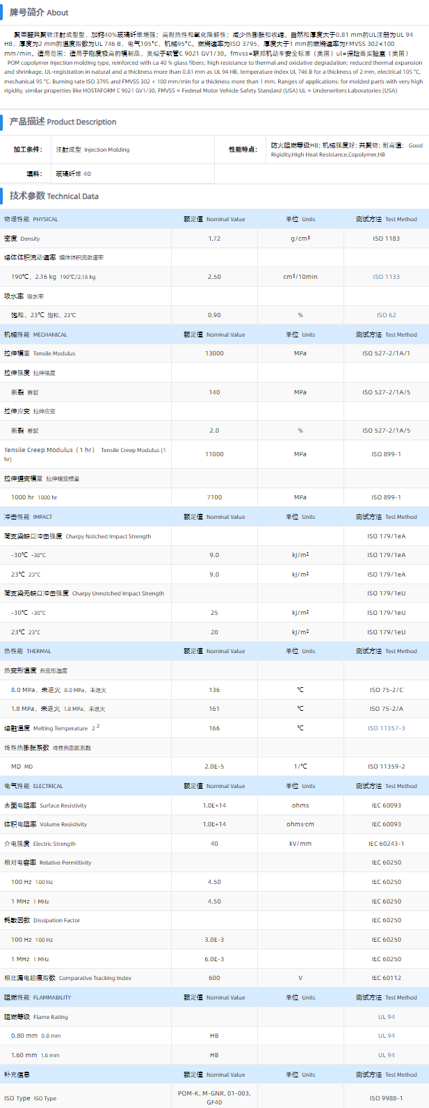Image resolution: width=429 pixels, height=1108 pixels.
Task: Select the unnotched -30℃ value 25
Action: (x=214, y=613)
